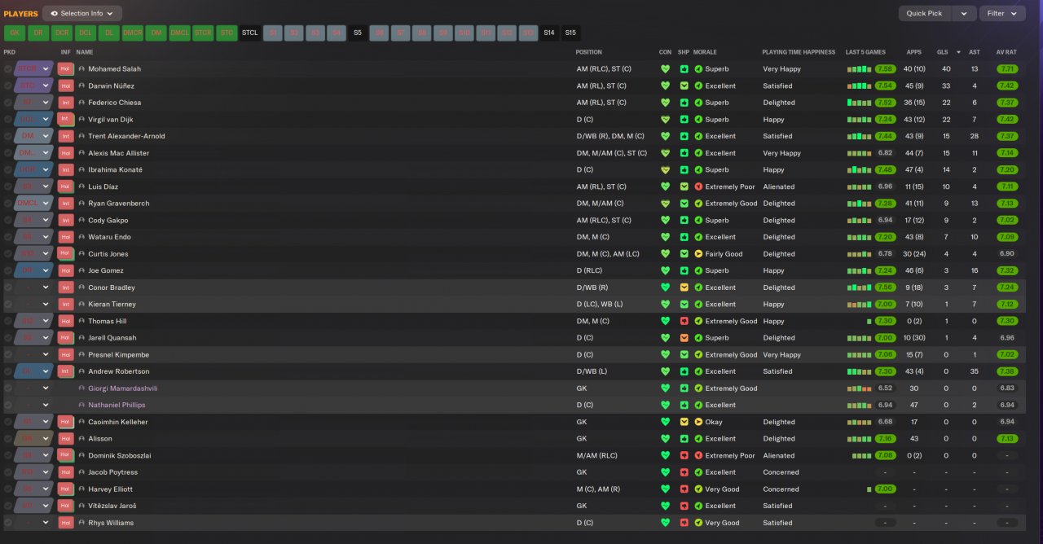Click the 43 (4) appearances cell for Andrew Robertson
Screen dimensions: 1043x544
[913, 371]
